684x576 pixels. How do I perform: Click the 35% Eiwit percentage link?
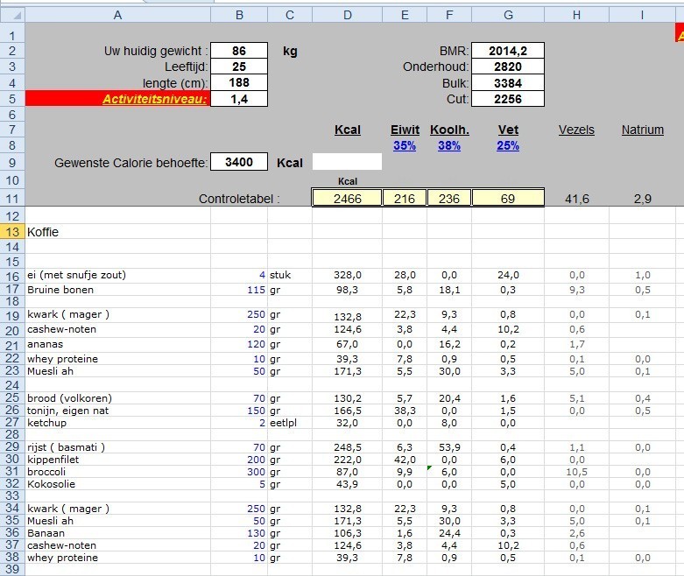click(x=404, y=146)
